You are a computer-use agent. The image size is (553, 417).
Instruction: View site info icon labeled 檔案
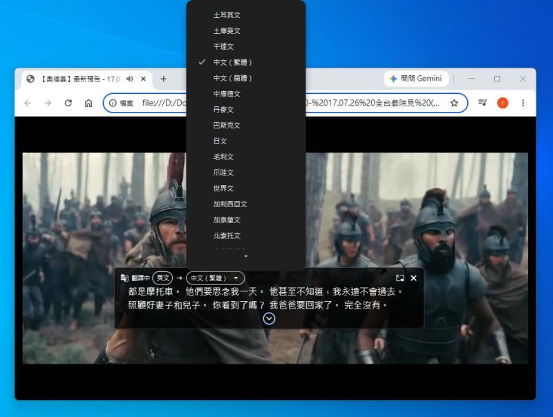click(x=121, y=103)
